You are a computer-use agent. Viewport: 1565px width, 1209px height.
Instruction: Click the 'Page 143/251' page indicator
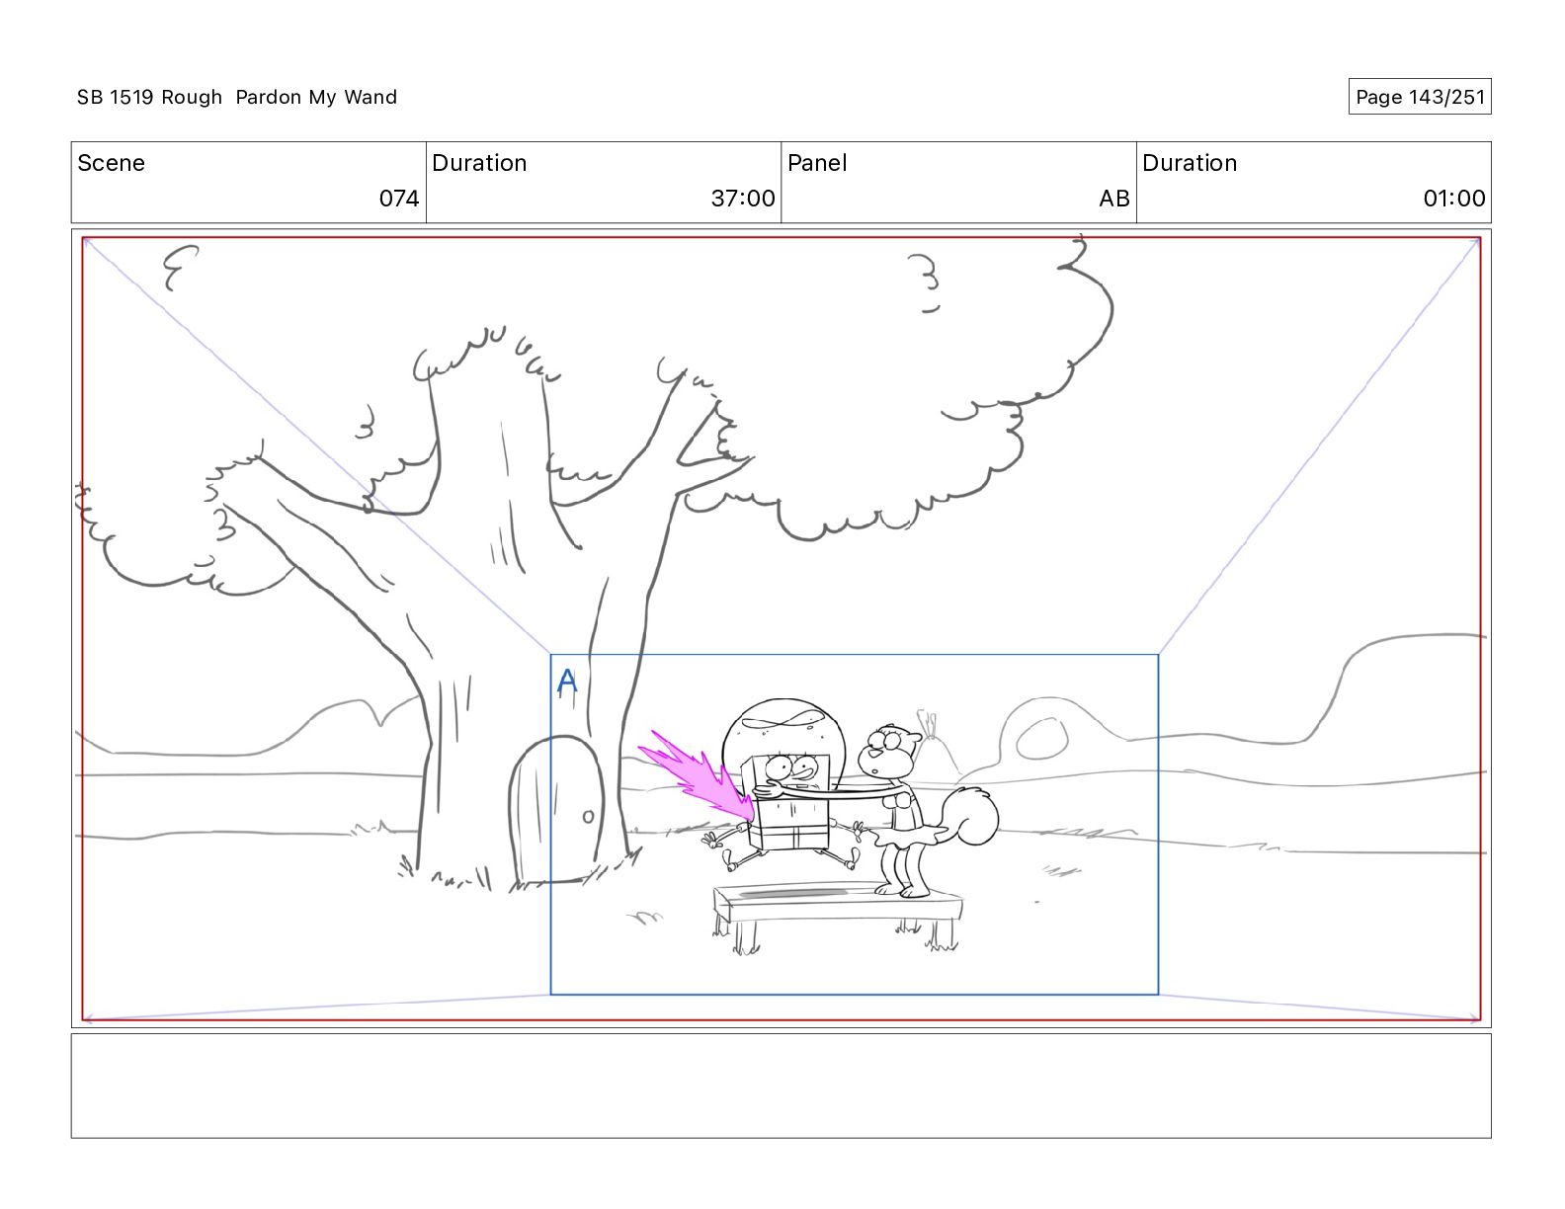1420,97
